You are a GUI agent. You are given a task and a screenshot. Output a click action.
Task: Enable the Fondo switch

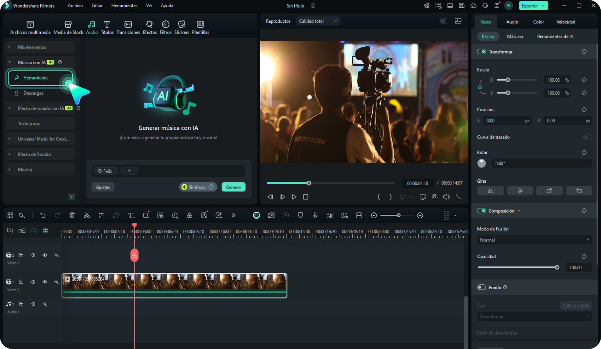coord(481,287)
